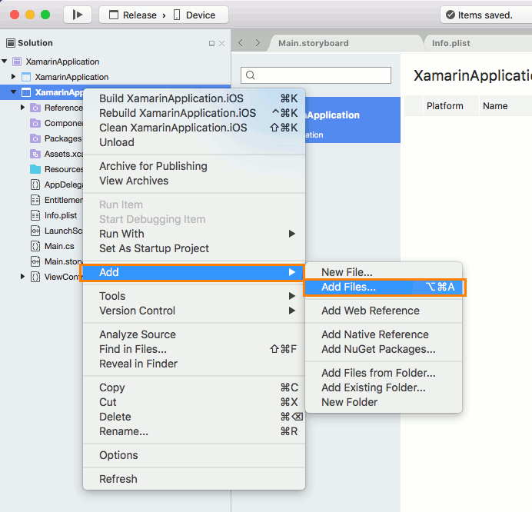Click the Platform column header
Image resolution: width=532 pixels, height=512 pixels.
pyautogui.click(x=444, y=106)
